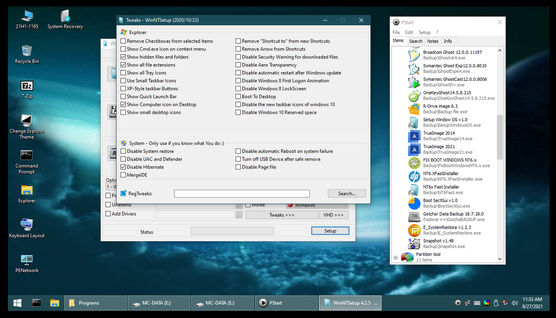Image resolution: width=556 pixels, height=318 pixels.
Task: Switch to the Info tab in PStart
Action: pyautogui.click(x=448, y=41)
